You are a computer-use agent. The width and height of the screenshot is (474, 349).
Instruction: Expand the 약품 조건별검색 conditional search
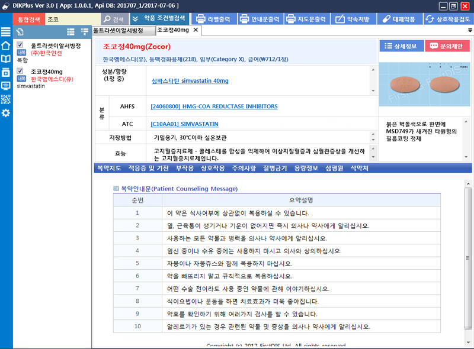pos(159,19)
